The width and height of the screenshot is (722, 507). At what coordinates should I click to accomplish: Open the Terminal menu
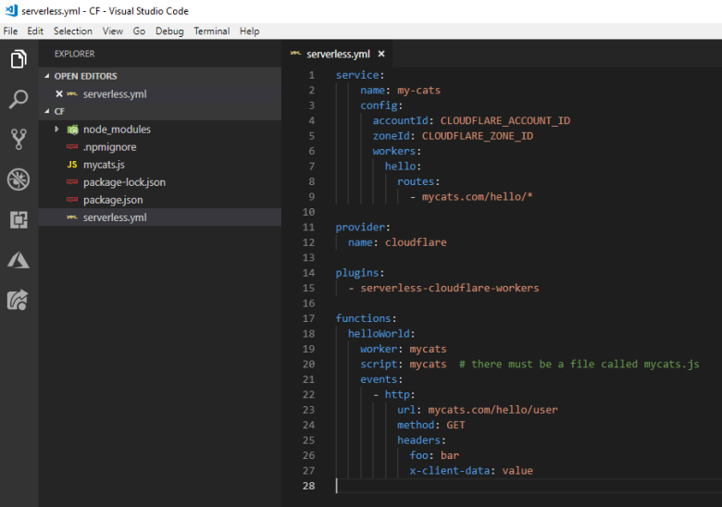coord(211,31)
